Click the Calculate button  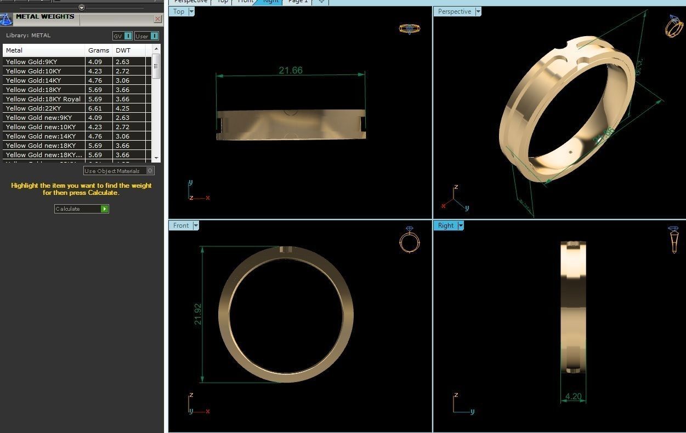tap(82, 209)
